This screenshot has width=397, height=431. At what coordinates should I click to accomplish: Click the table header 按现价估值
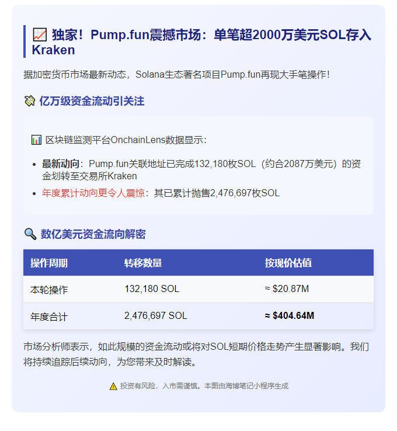click(288, 263)
